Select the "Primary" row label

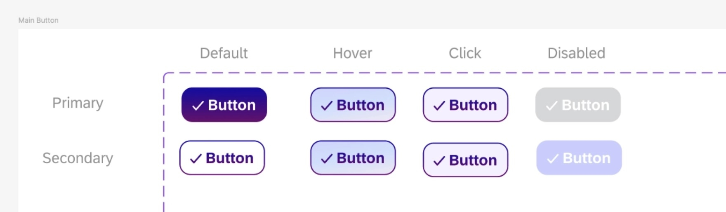pyautogui.click(x=78, y=103)
